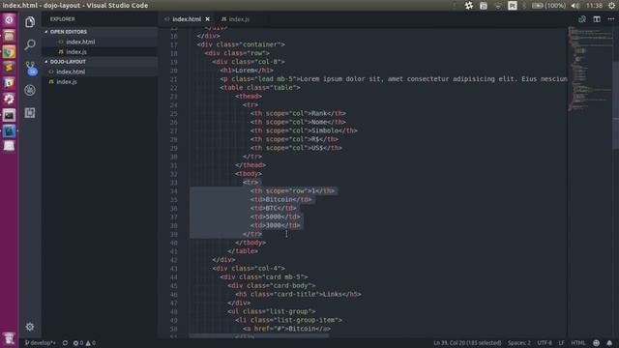Open the Manage gear menu
The height and width of the screenshot is (348, 619).
(x=30, y=327)
